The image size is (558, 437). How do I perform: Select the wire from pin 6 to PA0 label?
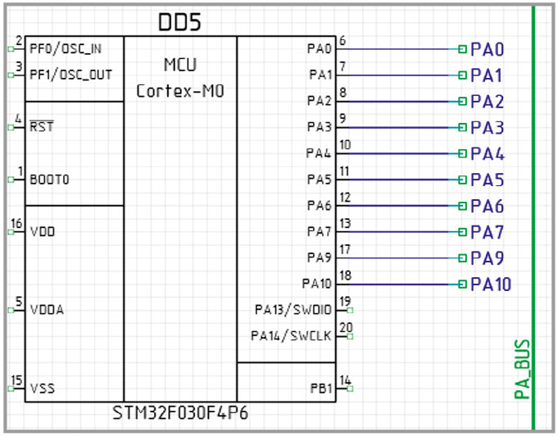398,49
